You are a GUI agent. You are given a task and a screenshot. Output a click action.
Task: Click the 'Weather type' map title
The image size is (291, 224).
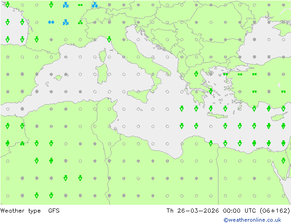point(20,211)
